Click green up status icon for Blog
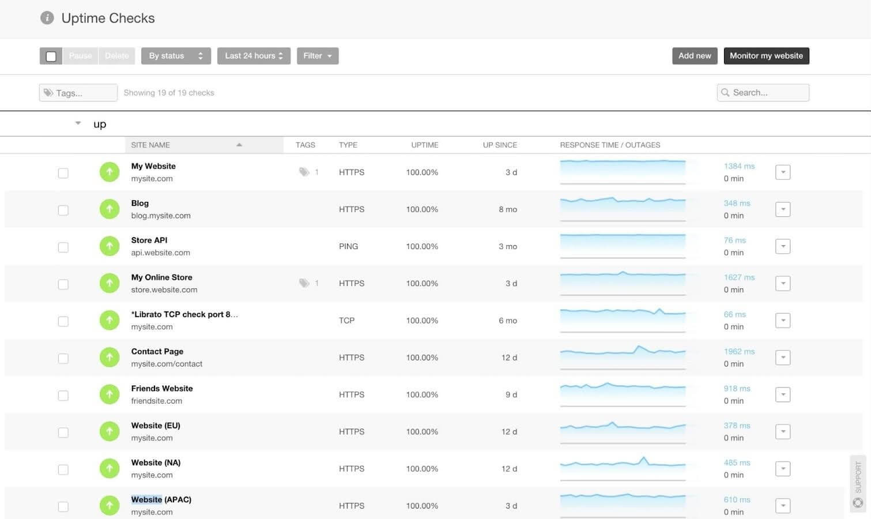871x519 pixels. [x=110, y=209]
